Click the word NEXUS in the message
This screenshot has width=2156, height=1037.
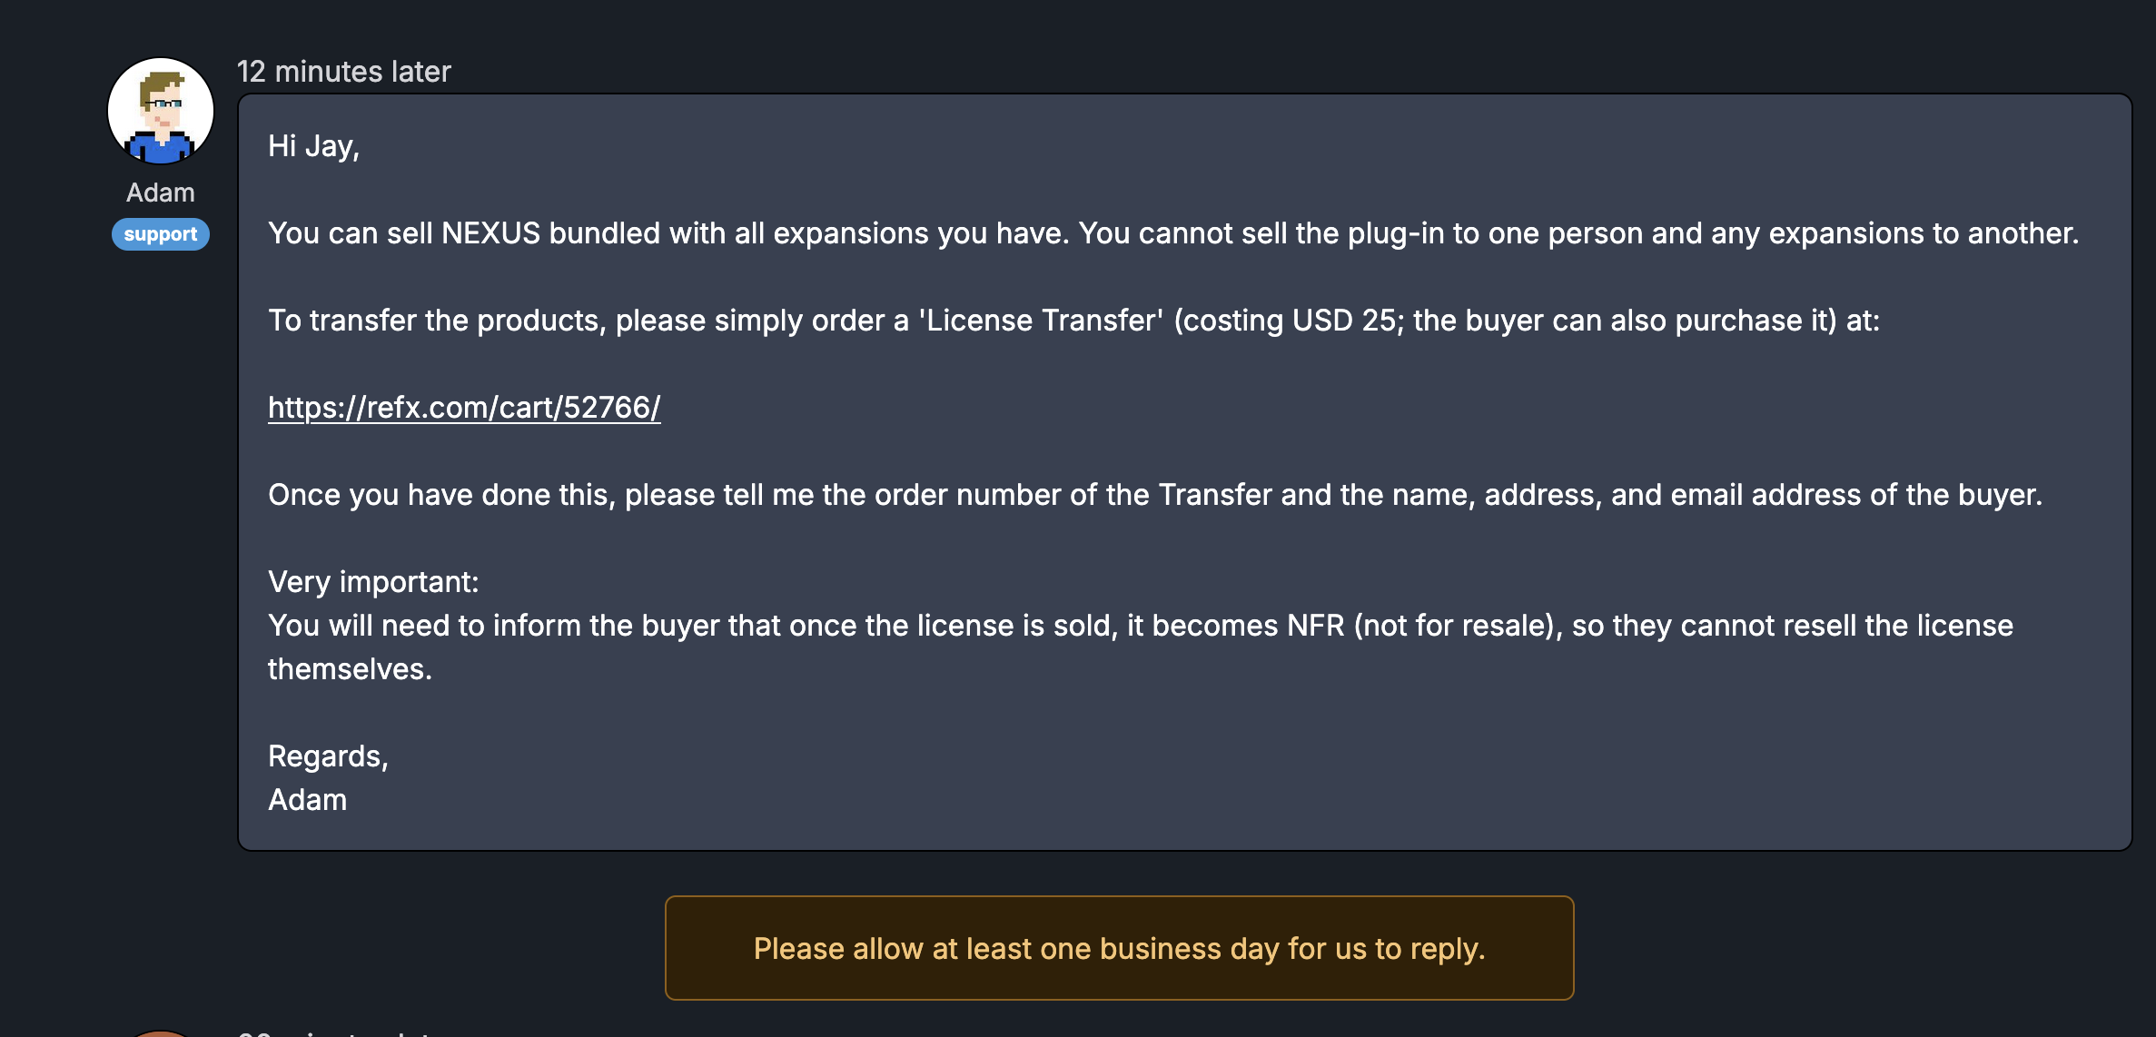[x=490, y=233]
